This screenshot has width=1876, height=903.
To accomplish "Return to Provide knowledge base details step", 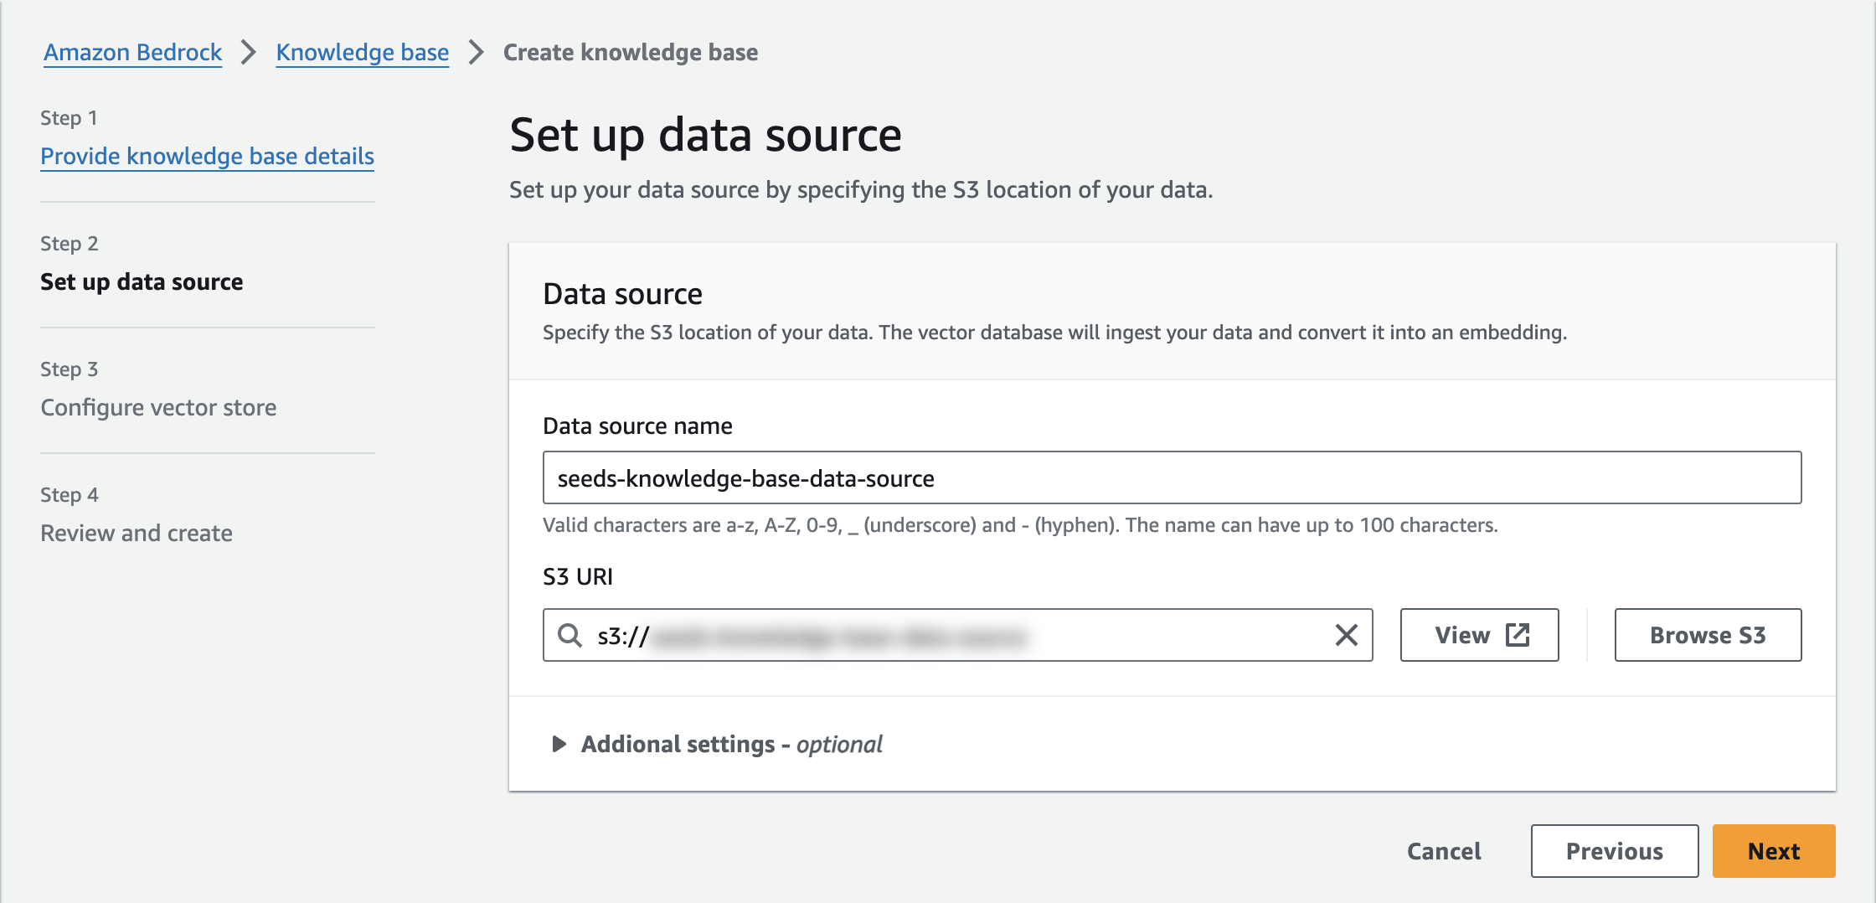I will (207, 156).
